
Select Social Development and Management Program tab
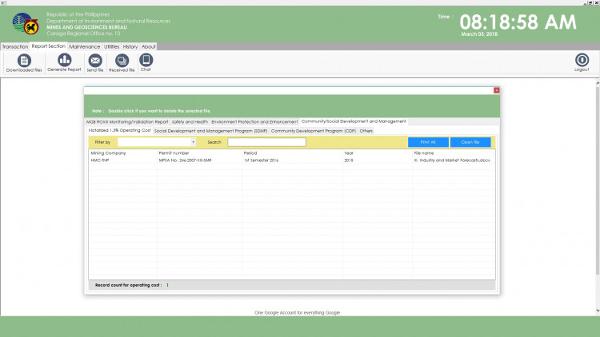pyautogui.click(x=210, y=130)
